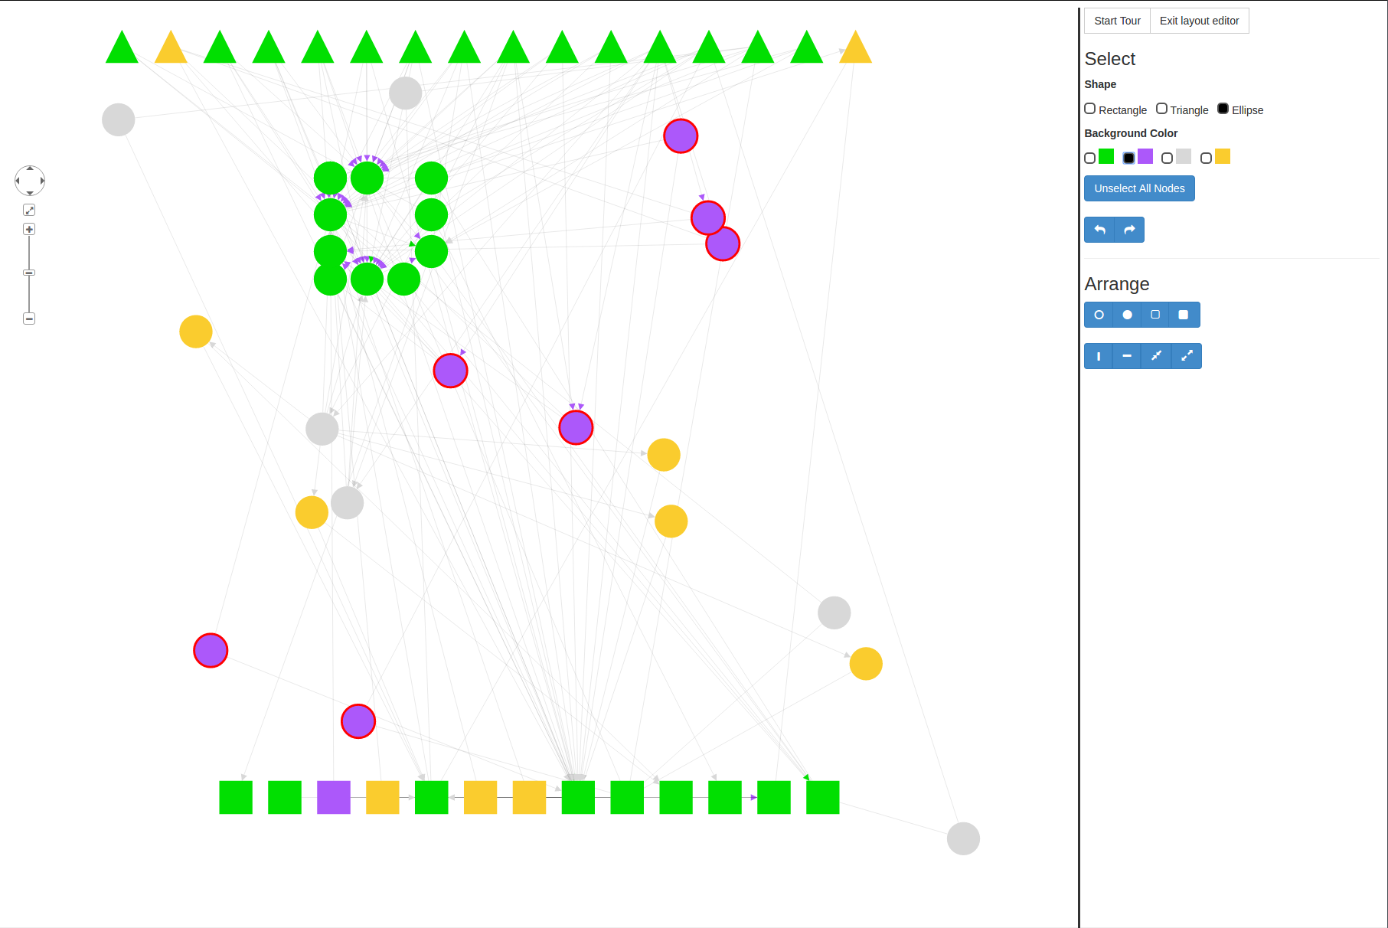This screenshot has width=1388, height=928.
Task: Align selected nodes in horizontal line
Action: (1127, 356)
